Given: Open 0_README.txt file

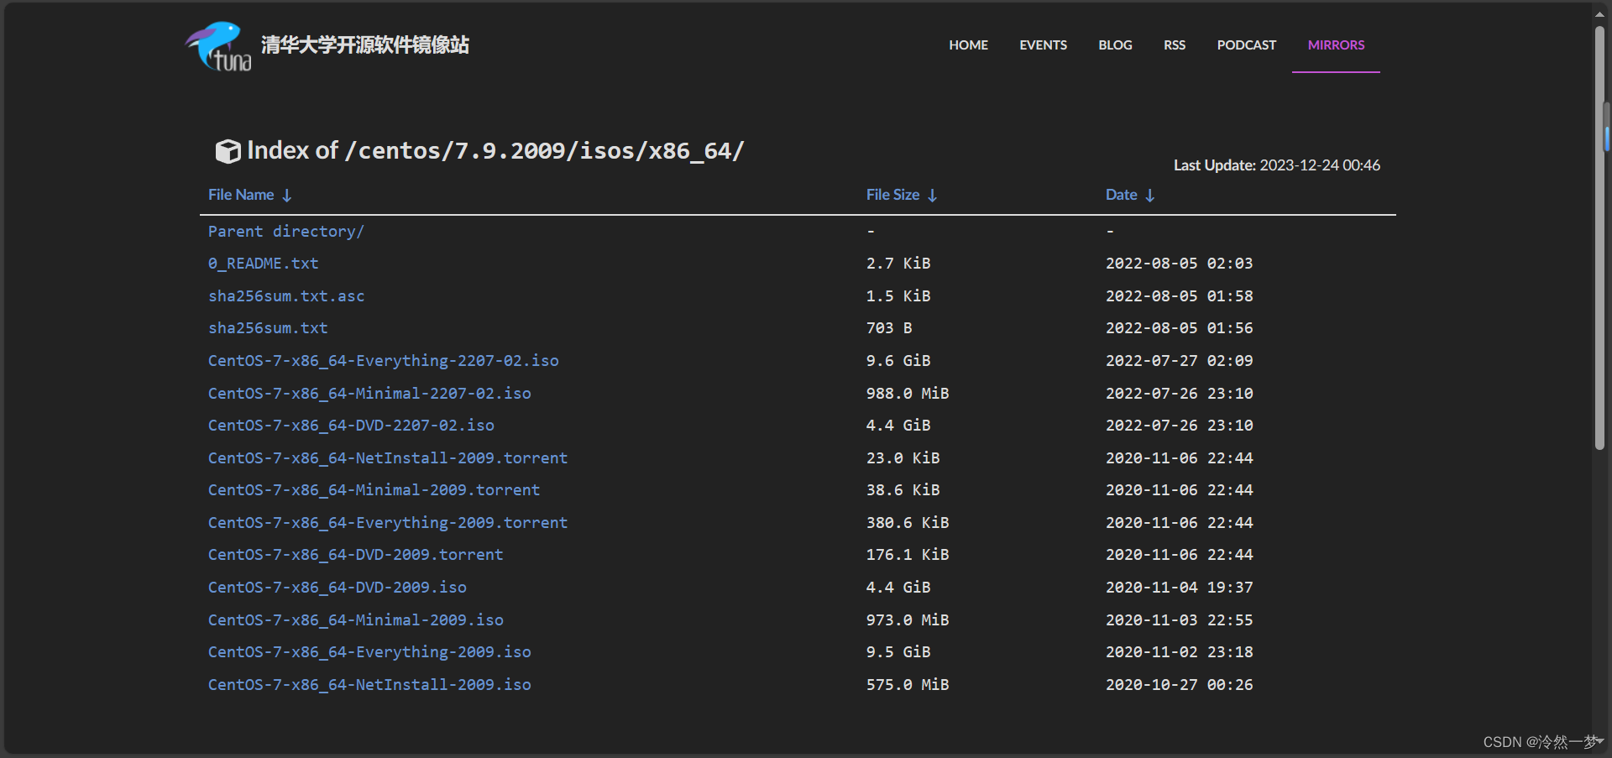Looking at the screenshot, I should 264,264.
